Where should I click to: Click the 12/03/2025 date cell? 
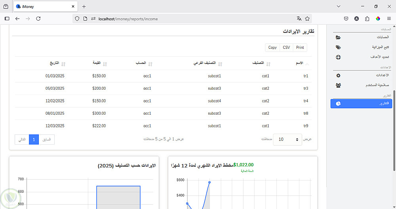click(55, 126)
